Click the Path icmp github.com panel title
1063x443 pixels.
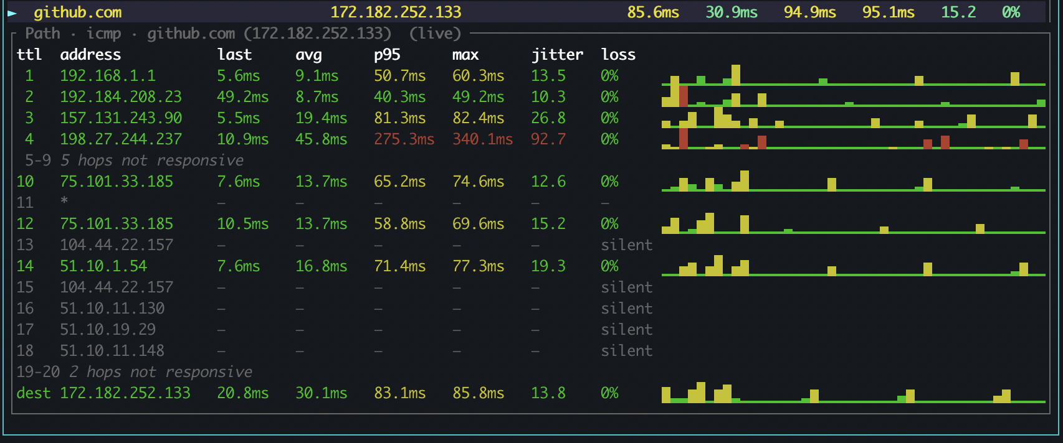243,34
